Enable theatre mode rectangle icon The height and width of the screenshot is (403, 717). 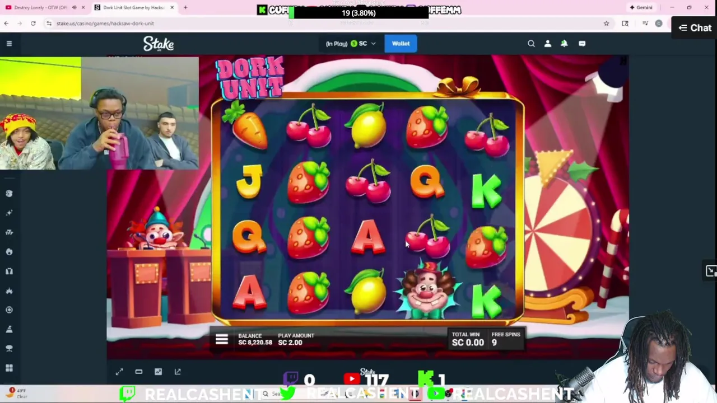tap(139, 372)
